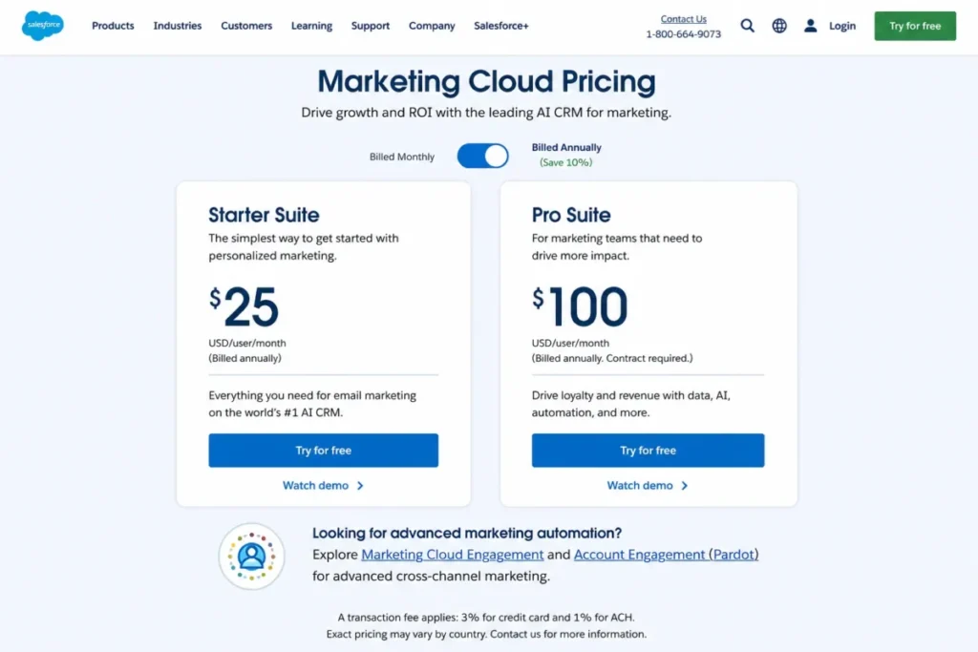Click the circular person icon beside advanced automation

(x=251, y=556)
